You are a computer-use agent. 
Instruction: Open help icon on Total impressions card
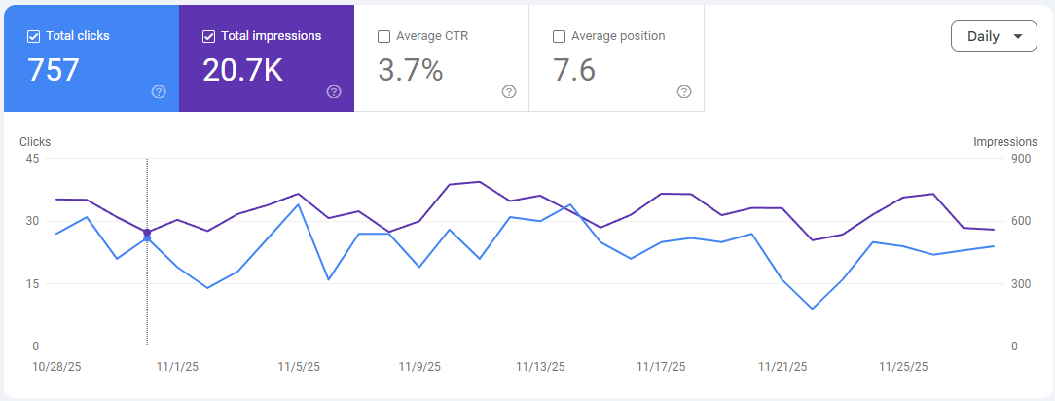click(x=334, y=91)
